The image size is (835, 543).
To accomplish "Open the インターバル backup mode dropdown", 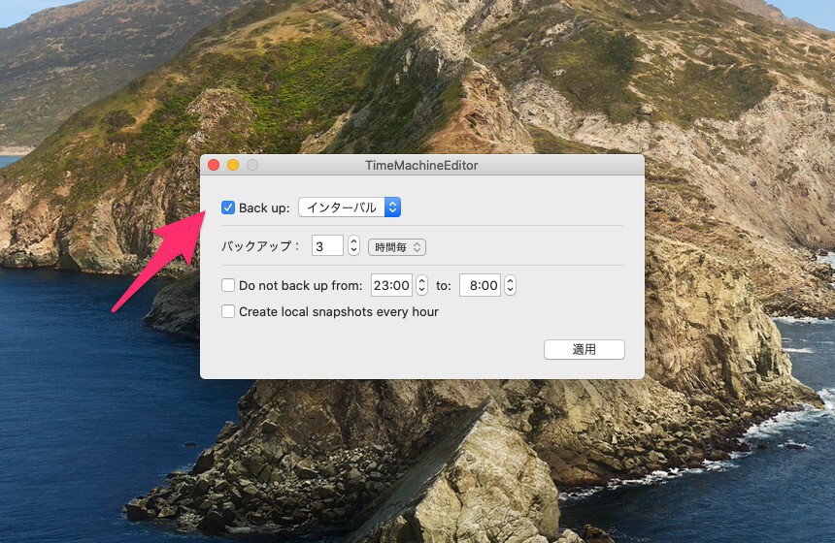I will pyautogui.click(x=350, y=208).
